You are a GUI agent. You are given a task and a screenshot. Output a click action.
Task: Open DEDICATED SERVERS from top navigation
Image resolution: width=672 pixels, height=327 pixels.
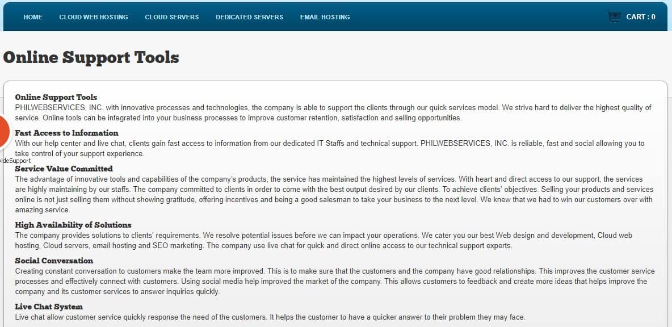pyautogui.click(x=249, y=17)
